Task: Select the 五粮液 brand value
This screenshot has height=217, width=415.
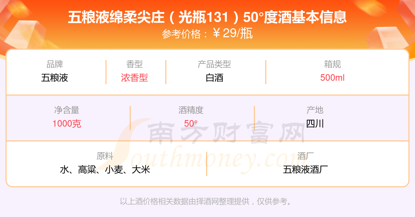Action: click(55, 78)
